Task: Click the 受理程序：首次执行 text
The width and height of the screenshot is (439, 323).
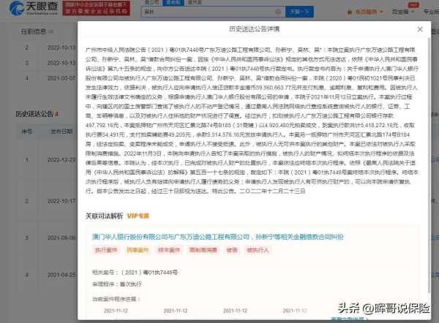Action: (117, 284)
